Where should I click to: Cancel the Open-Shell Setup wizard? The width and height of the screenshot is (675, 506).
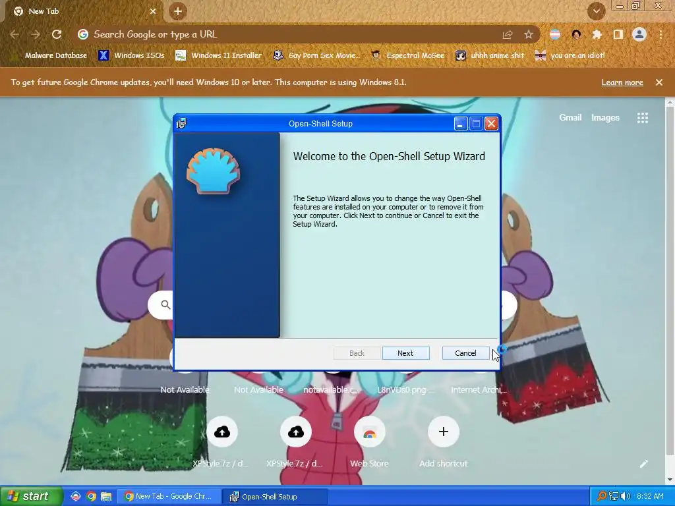pos(465,353)
